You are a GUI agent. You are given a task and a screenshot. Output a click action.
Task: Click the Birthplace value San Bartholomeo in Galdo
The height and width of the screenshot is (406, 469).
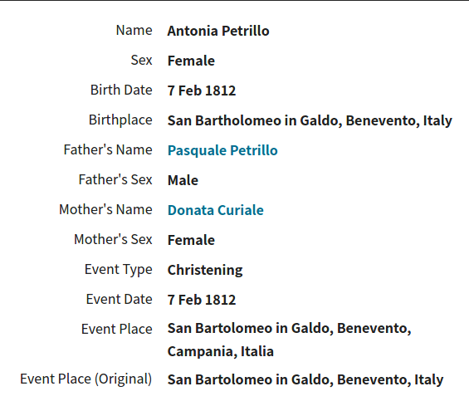[310, 121]
